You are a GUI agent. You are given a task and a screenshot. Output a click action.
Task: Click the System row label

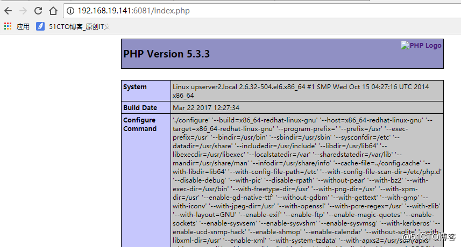[134, 87]
